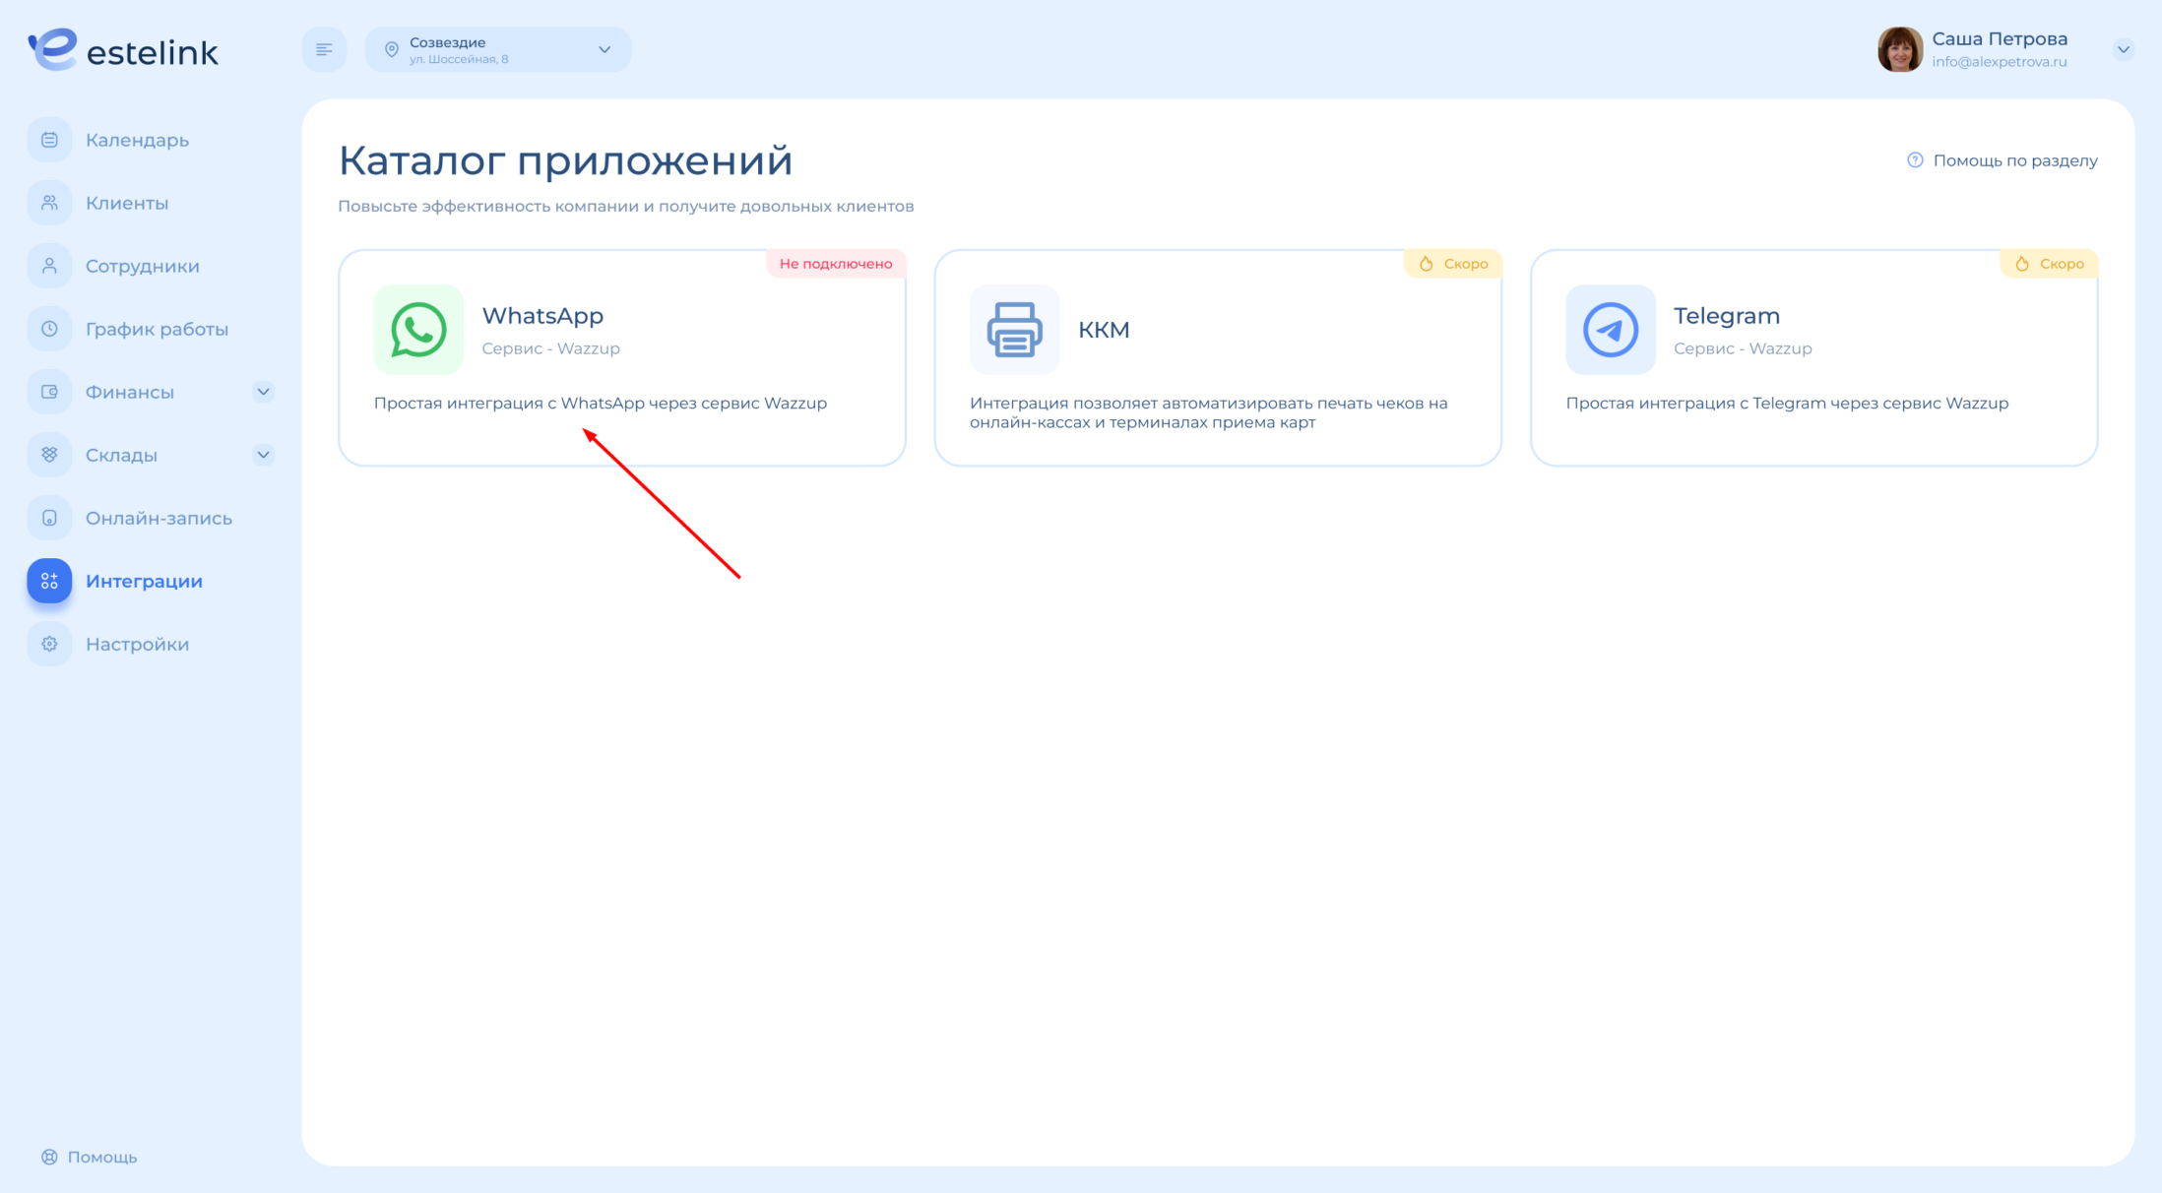Click the estelink logo
This screenshot has width=2162, height=1193.
(123, 49)
